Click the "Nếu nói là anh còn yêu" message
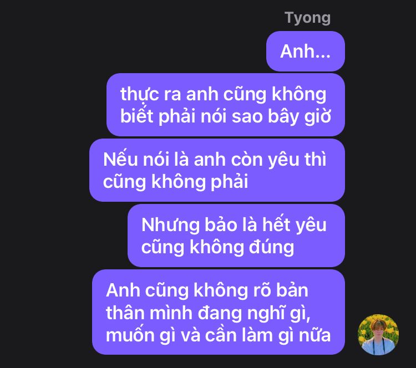 pyautogui.click(x=217, y=170)
